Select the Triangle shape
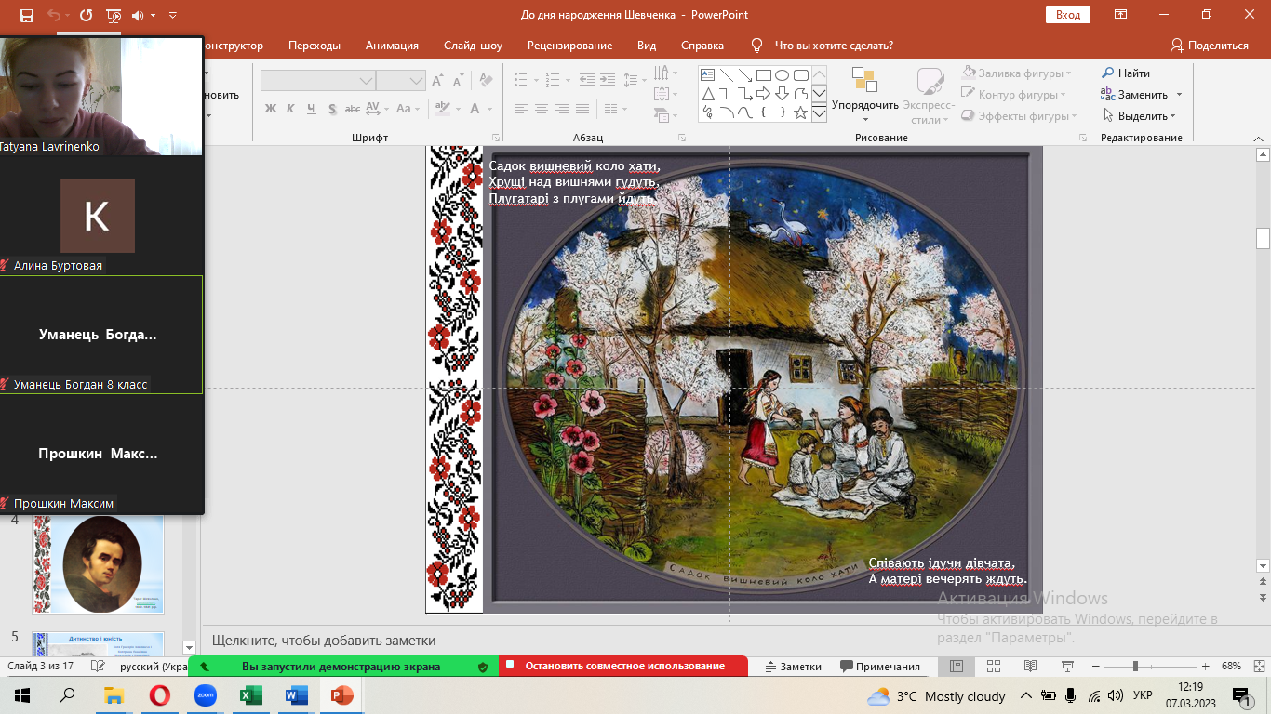Image resolution: width=1271 pixels, height=714 pixels. [x=707, y=94]
